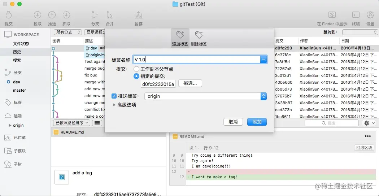Click the author avatar placeholder thumbnail
Screen dimensions: 379x196
[62, 177]
